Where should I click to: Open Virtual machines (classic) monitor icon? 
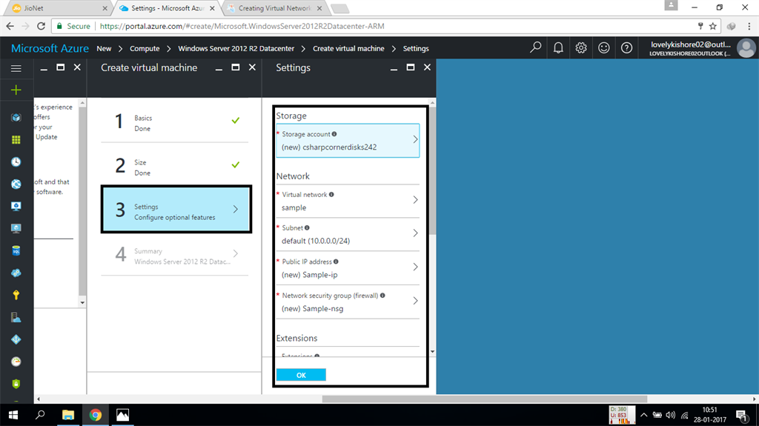coord(16,206)
